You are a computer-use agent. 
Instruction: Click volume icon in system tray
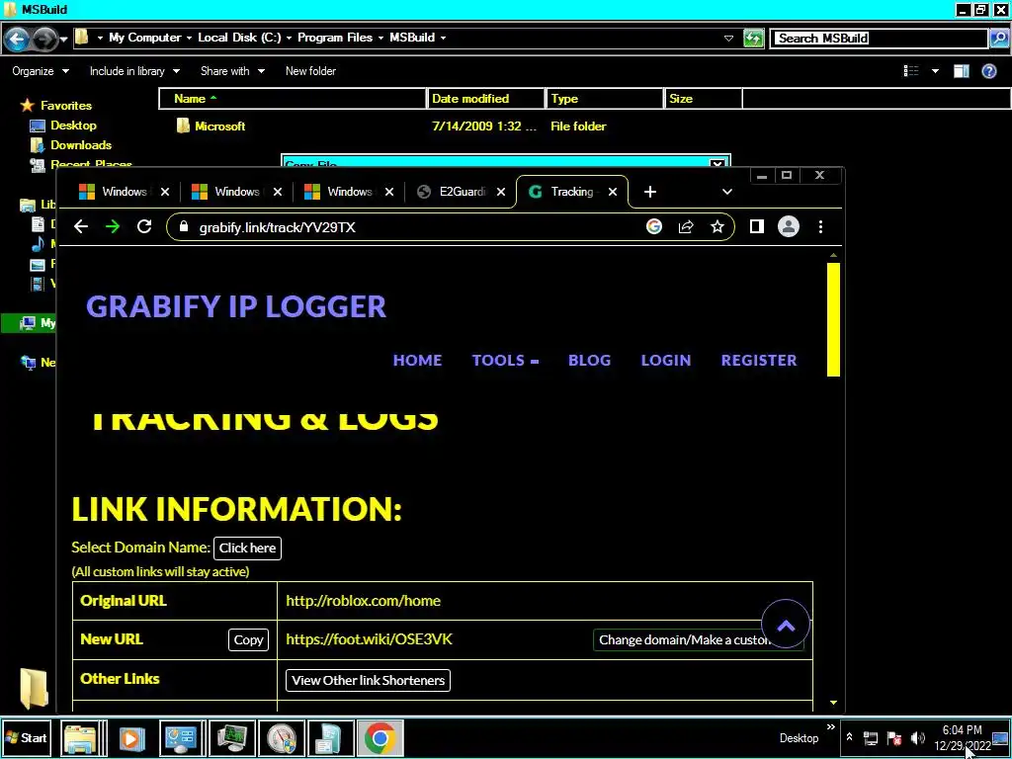(917, 737)
